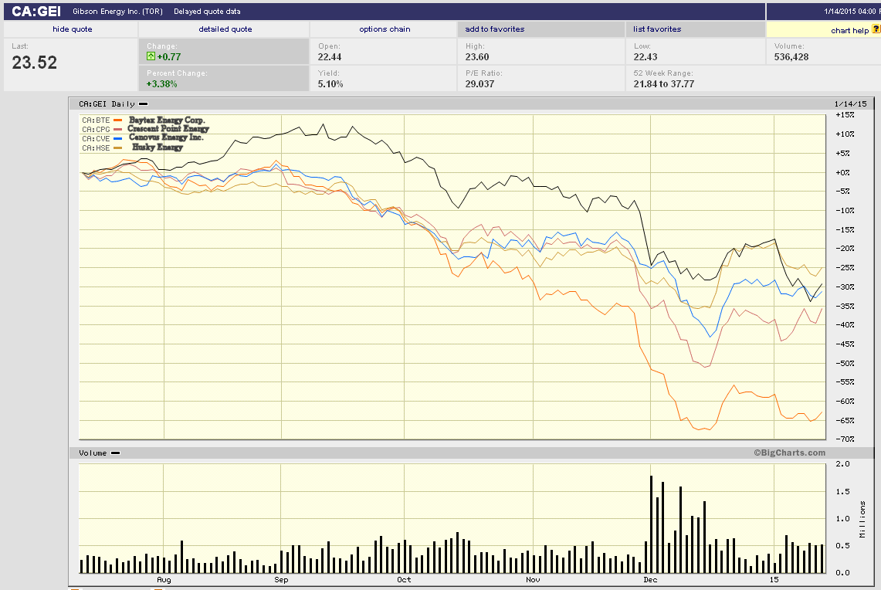Click the Cenovus Energy Inc. legend label

[166, 137]
